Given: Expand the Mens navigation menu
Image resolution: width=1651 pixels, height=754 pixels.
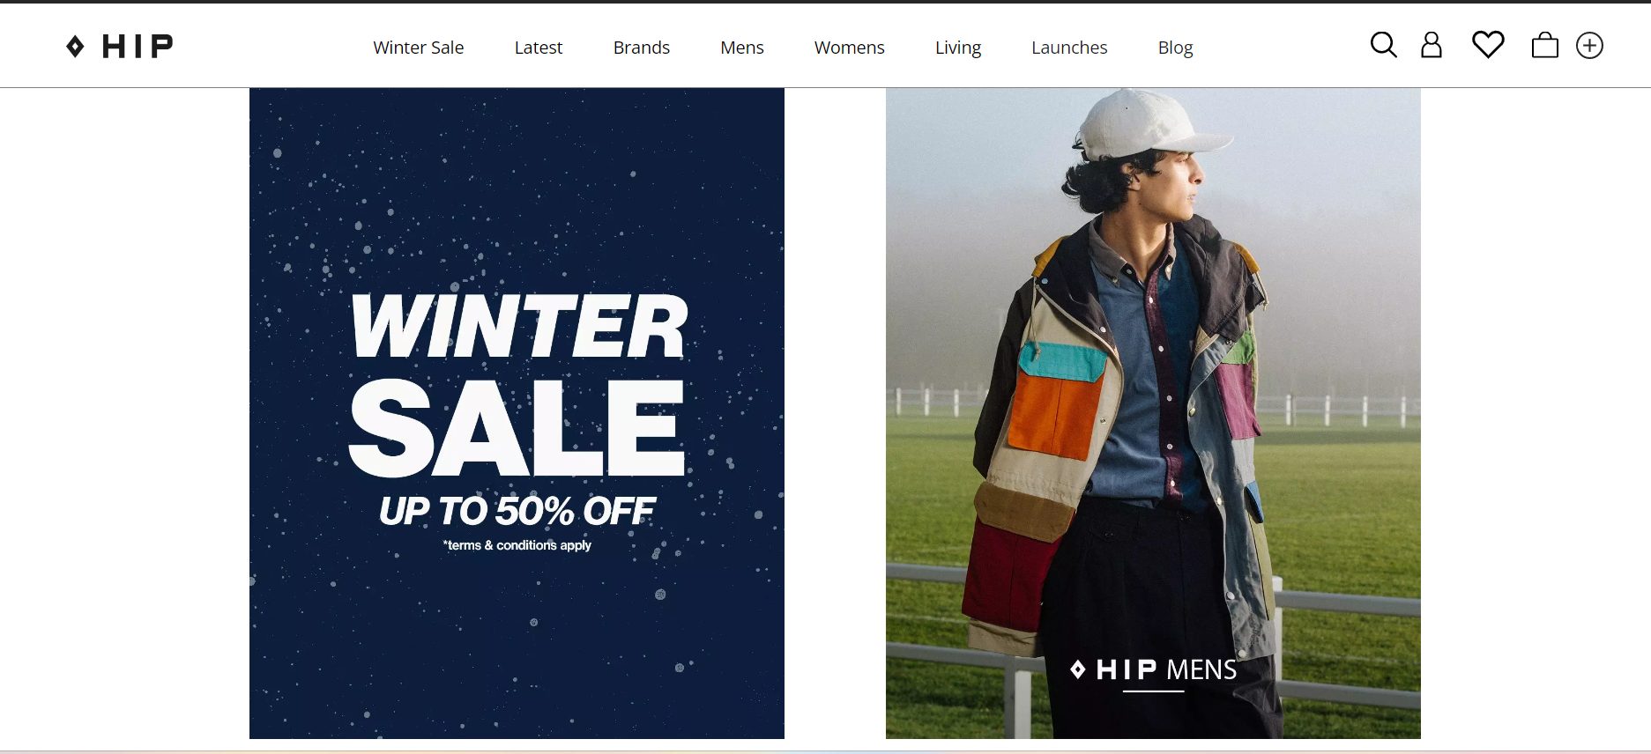Looking at the screenshot, I should [x=742, y=48].
